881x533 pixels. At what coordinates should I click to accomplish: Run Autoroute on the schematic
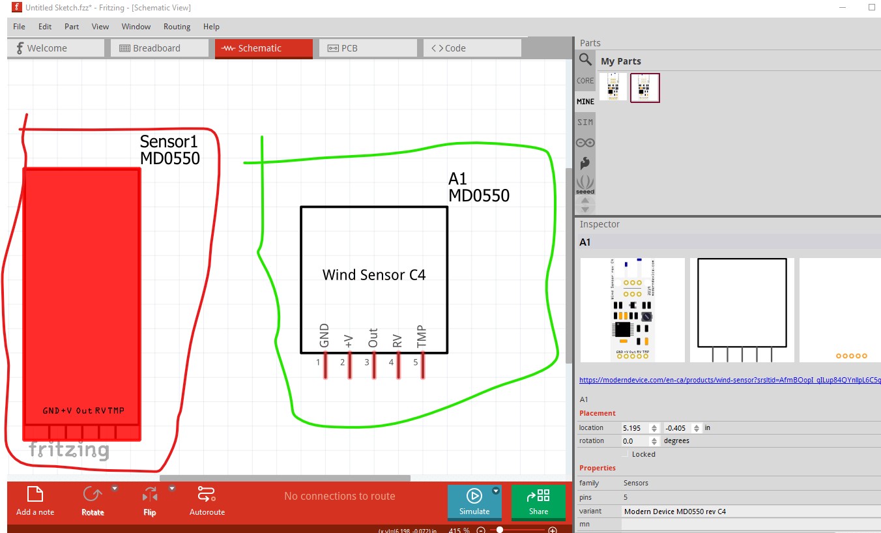point(207,500)
